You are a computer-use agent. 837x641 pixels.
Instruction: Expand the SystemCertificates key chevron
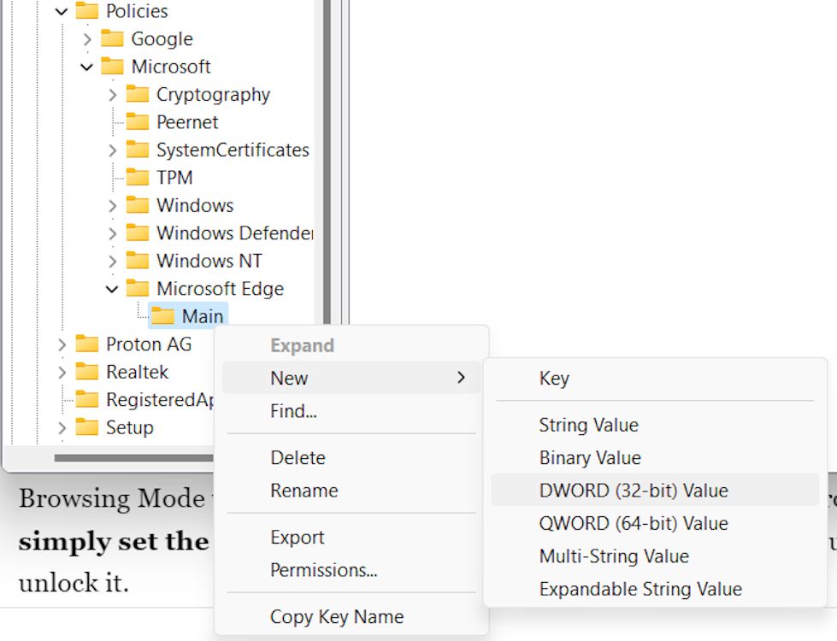112,150
